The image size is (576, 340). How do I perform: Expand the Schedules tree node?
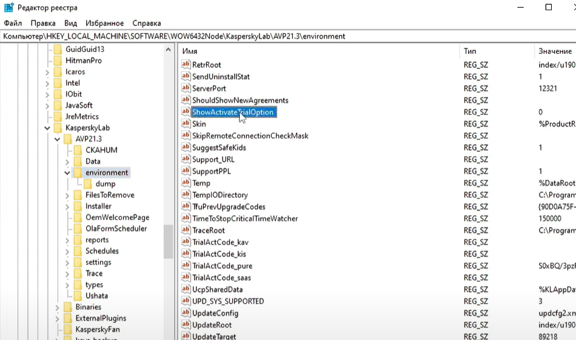[67, 251]
